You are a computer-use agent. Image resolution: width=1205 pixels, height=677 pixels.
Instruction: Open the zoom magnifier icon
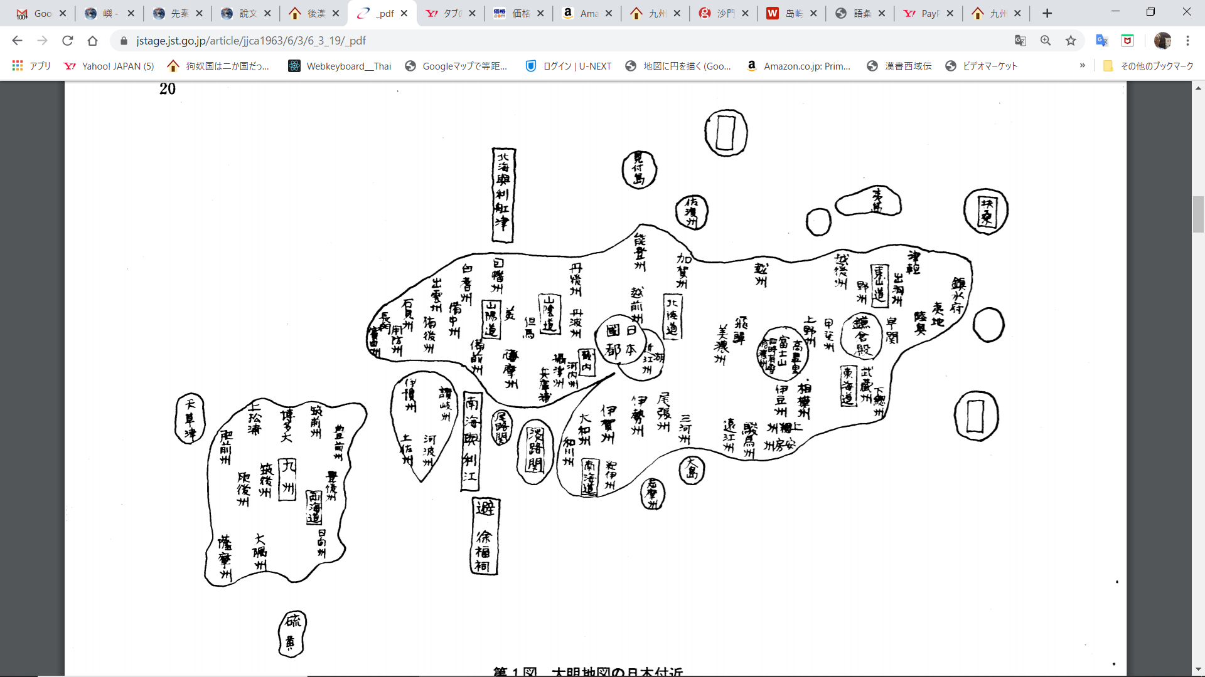tap(1046, 41)
